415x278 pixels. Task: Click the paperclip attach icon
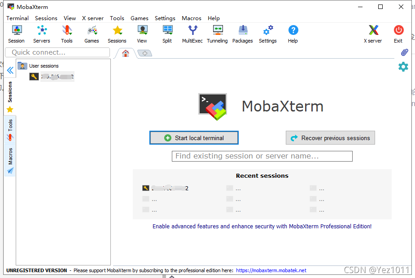pyautogui.click(x=404, y=52)
